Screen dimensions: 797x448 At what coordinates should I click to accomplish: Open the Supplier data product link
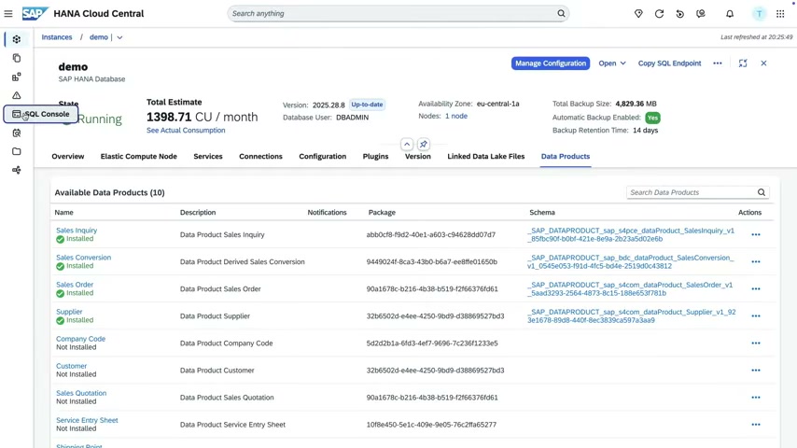click(69, 312)
